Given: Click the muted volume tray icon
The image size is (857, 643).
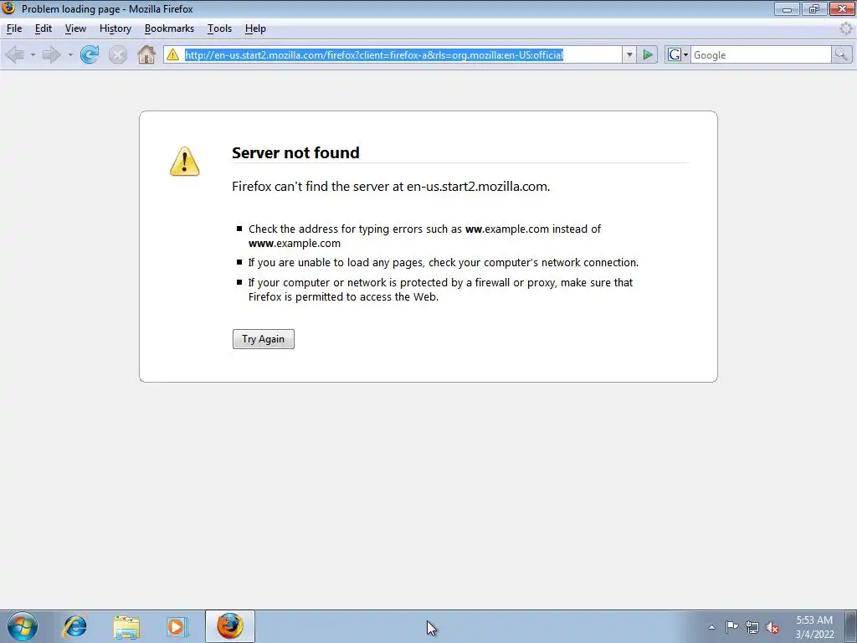Looking at the screenshot, I should pos(772,628).
